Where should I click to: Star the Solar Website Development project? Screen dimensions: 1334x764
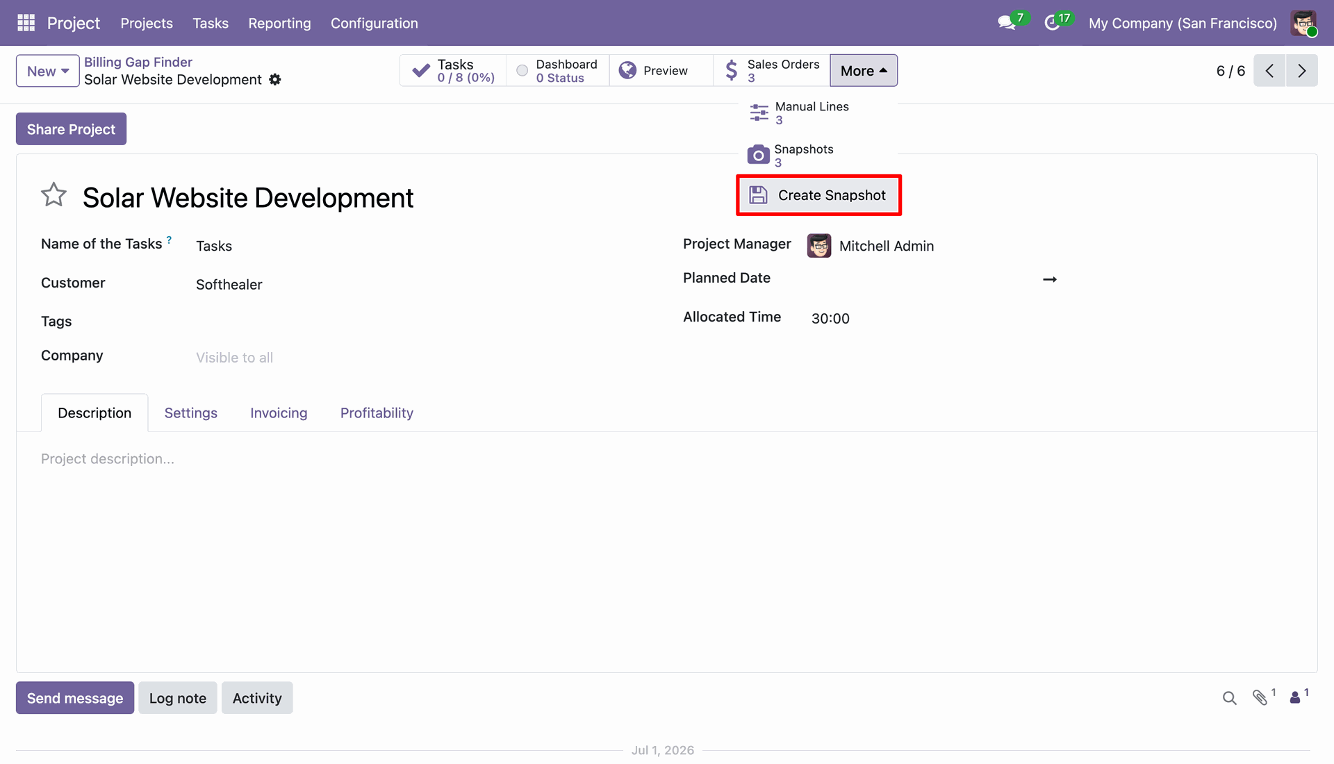click(53, 195)
